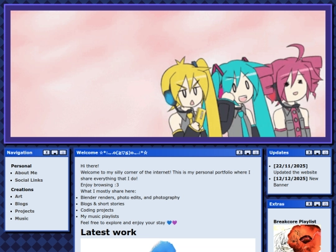The image size is (336, 252).
Task: Click the Latest work preview image
Action: pos(168,245)
